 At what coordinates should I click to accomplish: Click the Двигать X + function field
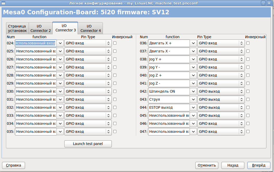[169, 43]
